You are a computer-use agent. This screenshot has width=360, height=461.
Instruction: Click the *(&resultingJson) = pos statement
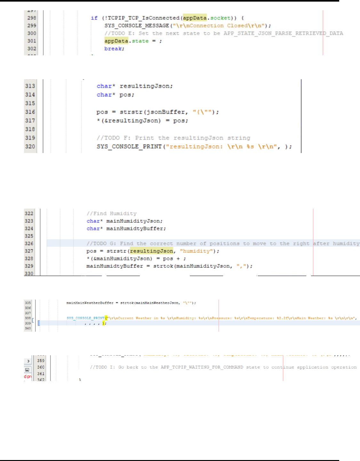pyautogui.click(x=142, y=121)
